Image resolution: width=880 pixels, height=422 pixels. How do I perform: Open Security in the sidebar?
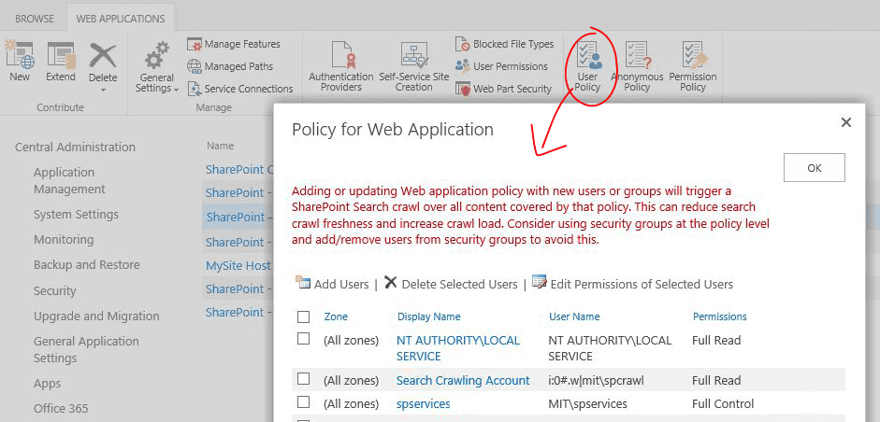click(54, 291)
